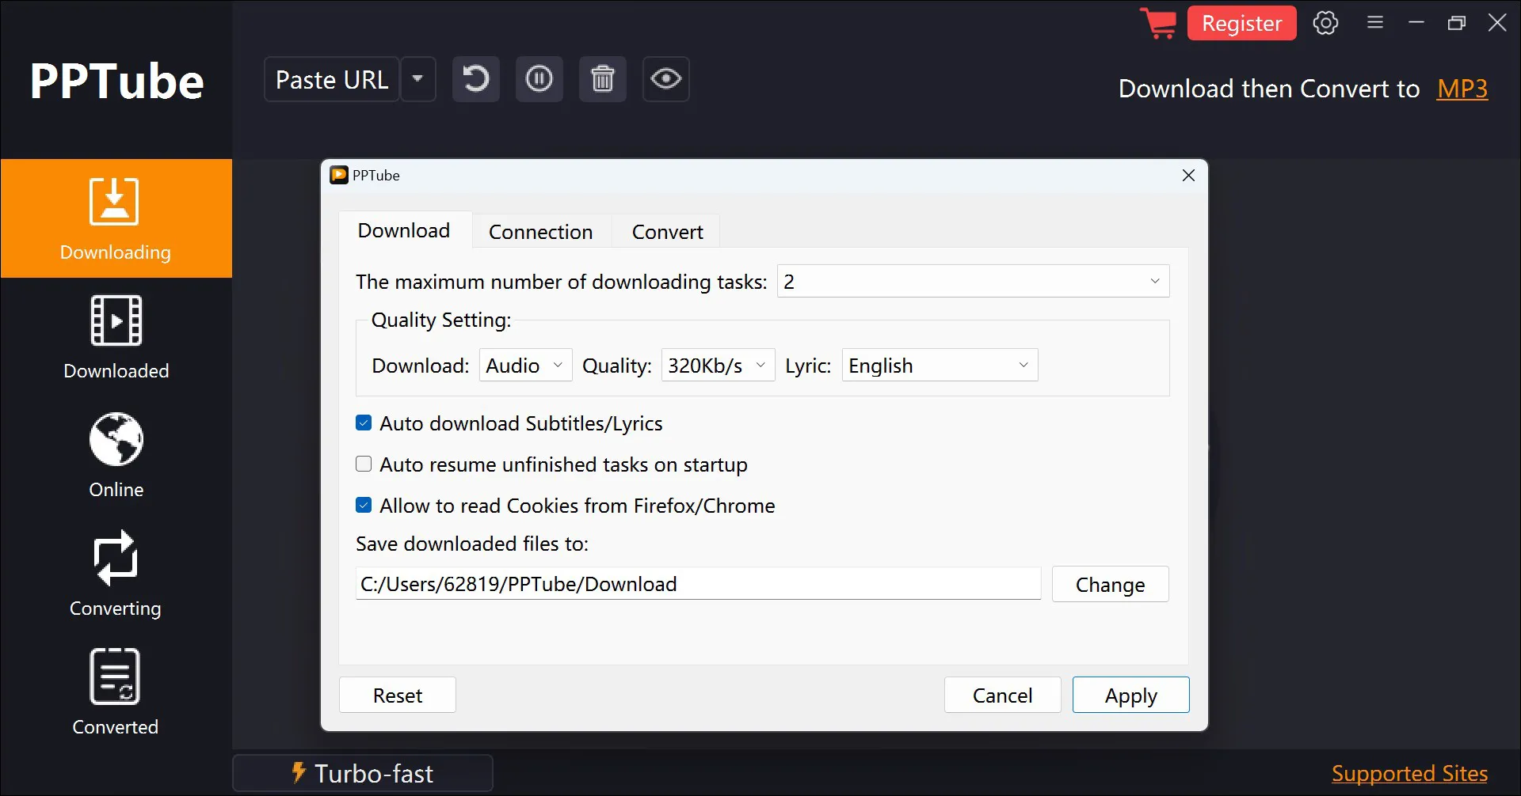Open the Converted files section
This screenshot has height=796, width=1521.
tap(116, 692)
